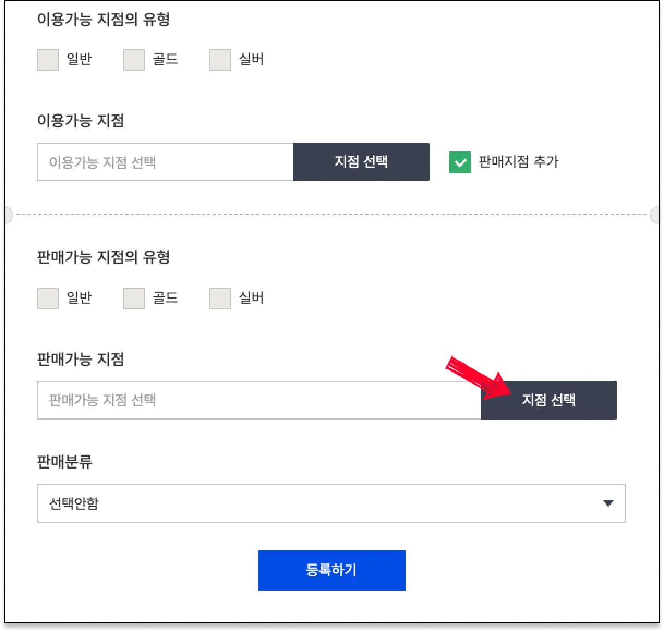The width and height of the screenshot is (664, 632).
Task: Click 지점 선택 button beside 판매가능 지점 field
Action: [x=549, y=400]
